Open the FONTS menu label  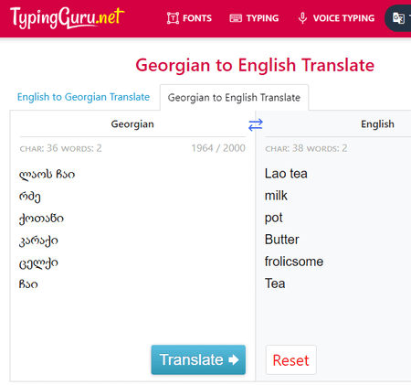point(197,18)
